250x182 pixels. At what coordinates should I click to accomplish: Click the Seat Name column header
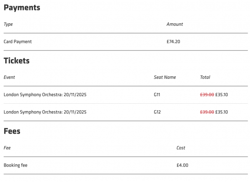tap(165, 77)
